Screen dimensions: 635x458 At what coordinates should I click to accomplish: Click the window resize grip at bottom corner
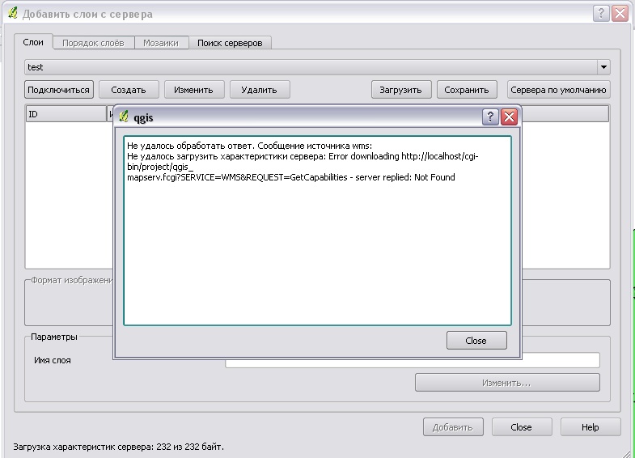[625, 453]
